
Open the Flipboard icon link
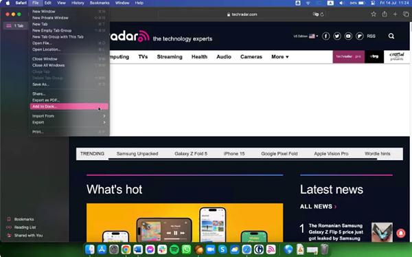pos(359,36)
